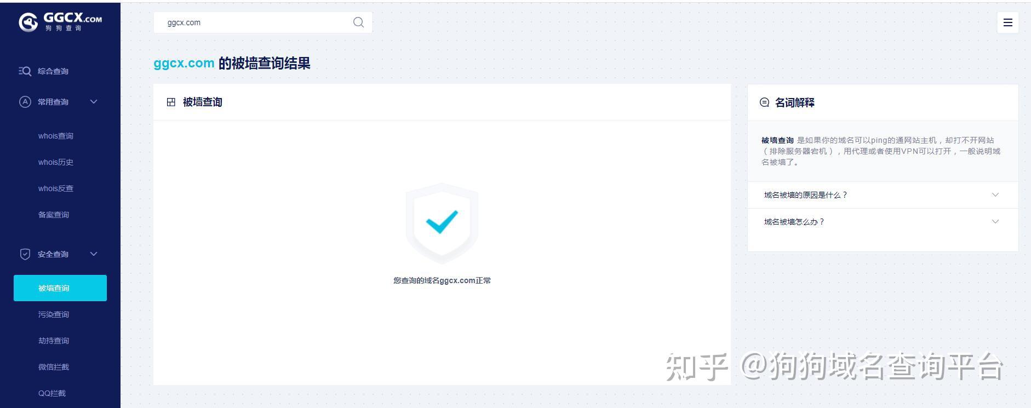Click the 安全查询 shield icon

click(x=25, y=254)
